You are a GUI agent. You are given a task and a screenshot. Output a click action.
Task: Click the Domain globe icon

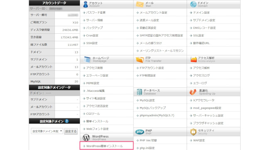point(193,4)
